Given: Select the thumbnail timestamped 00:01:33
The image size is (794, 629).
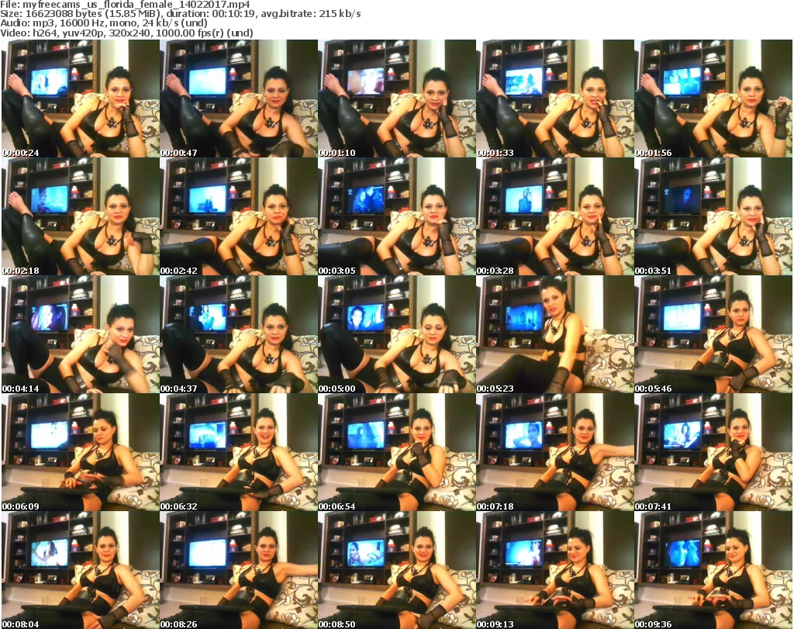Looking at the screenshot, I should click(555, 98).
